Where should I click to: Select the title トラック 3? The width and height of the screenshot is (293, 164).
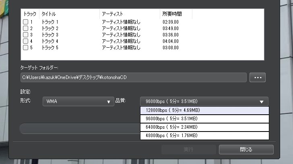(50, 35)
